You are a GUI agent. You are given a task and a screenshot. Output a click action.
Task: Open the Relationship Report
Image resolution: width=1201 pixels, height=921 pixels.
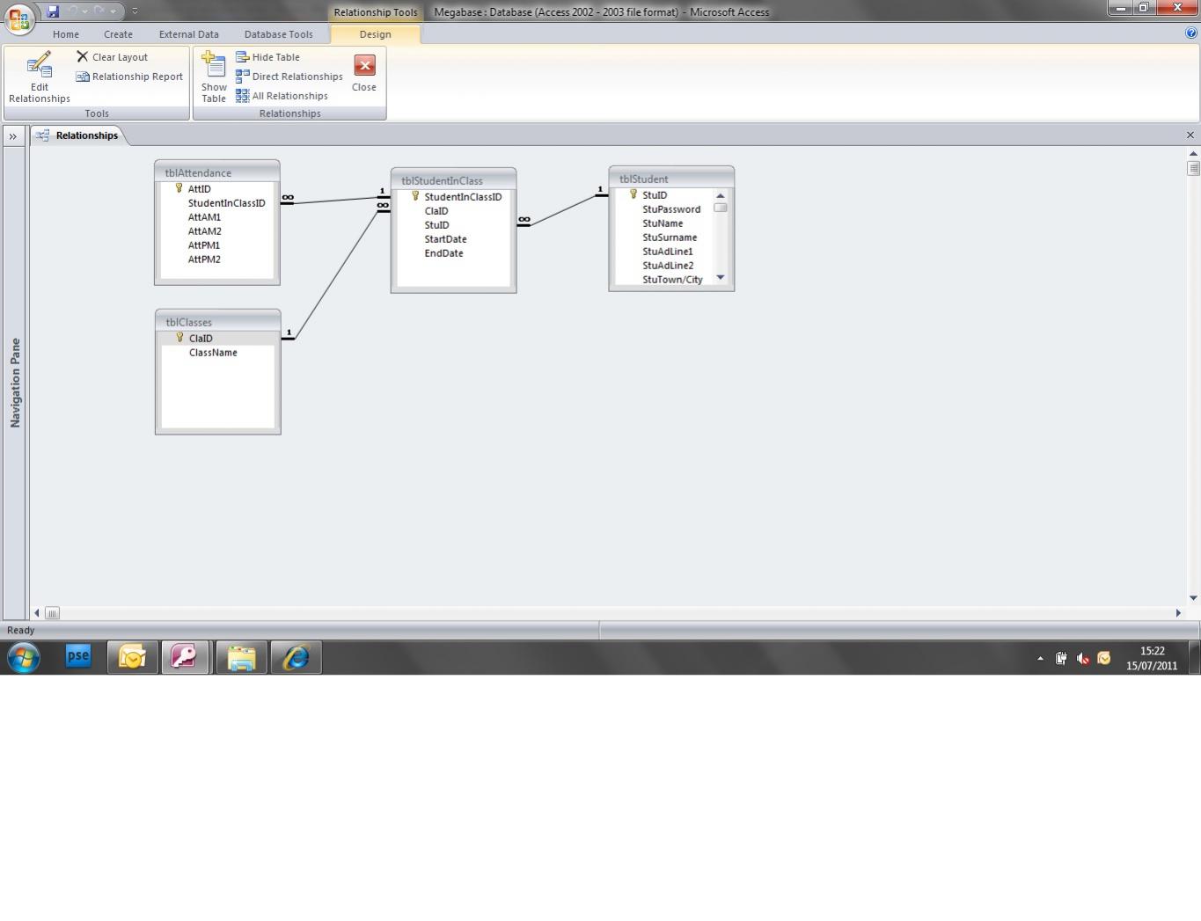(129, 77)
